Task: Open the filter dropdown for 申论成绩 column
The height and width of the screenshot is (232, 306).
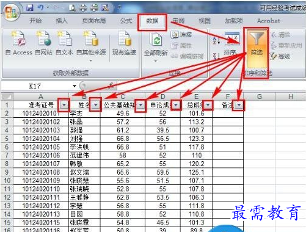Action: tap(176, 105)
